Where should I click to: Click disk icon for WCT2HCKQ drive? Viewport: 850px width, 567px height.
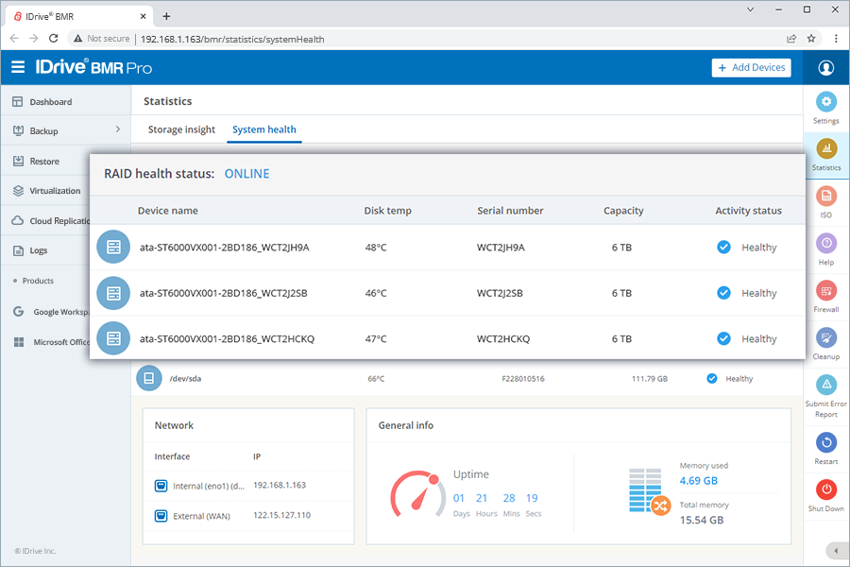[113, 338]
